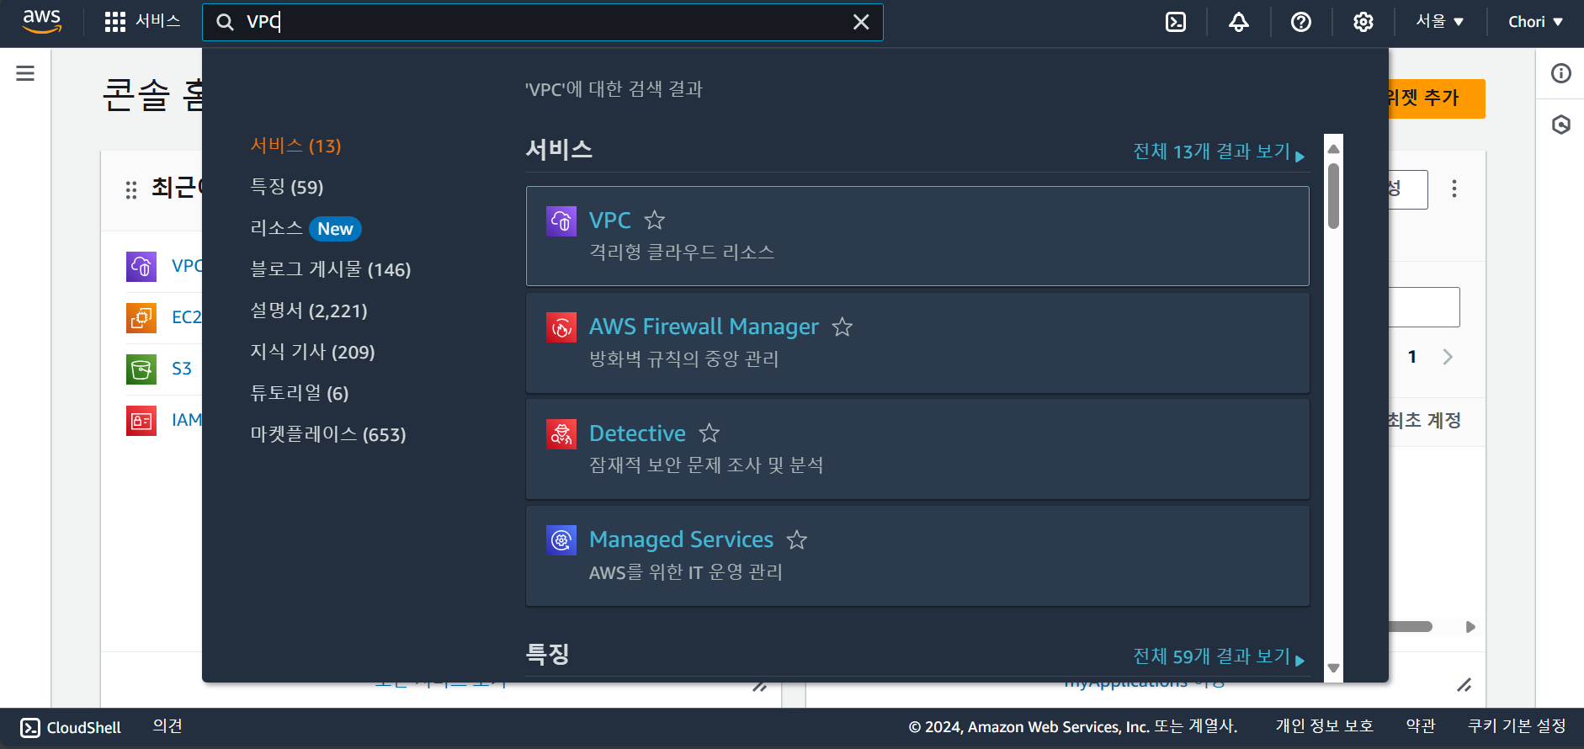Open 쿠키 기본 설정 cookie preferences
Screen dimensions: 1584x749
pos(1517,726)
